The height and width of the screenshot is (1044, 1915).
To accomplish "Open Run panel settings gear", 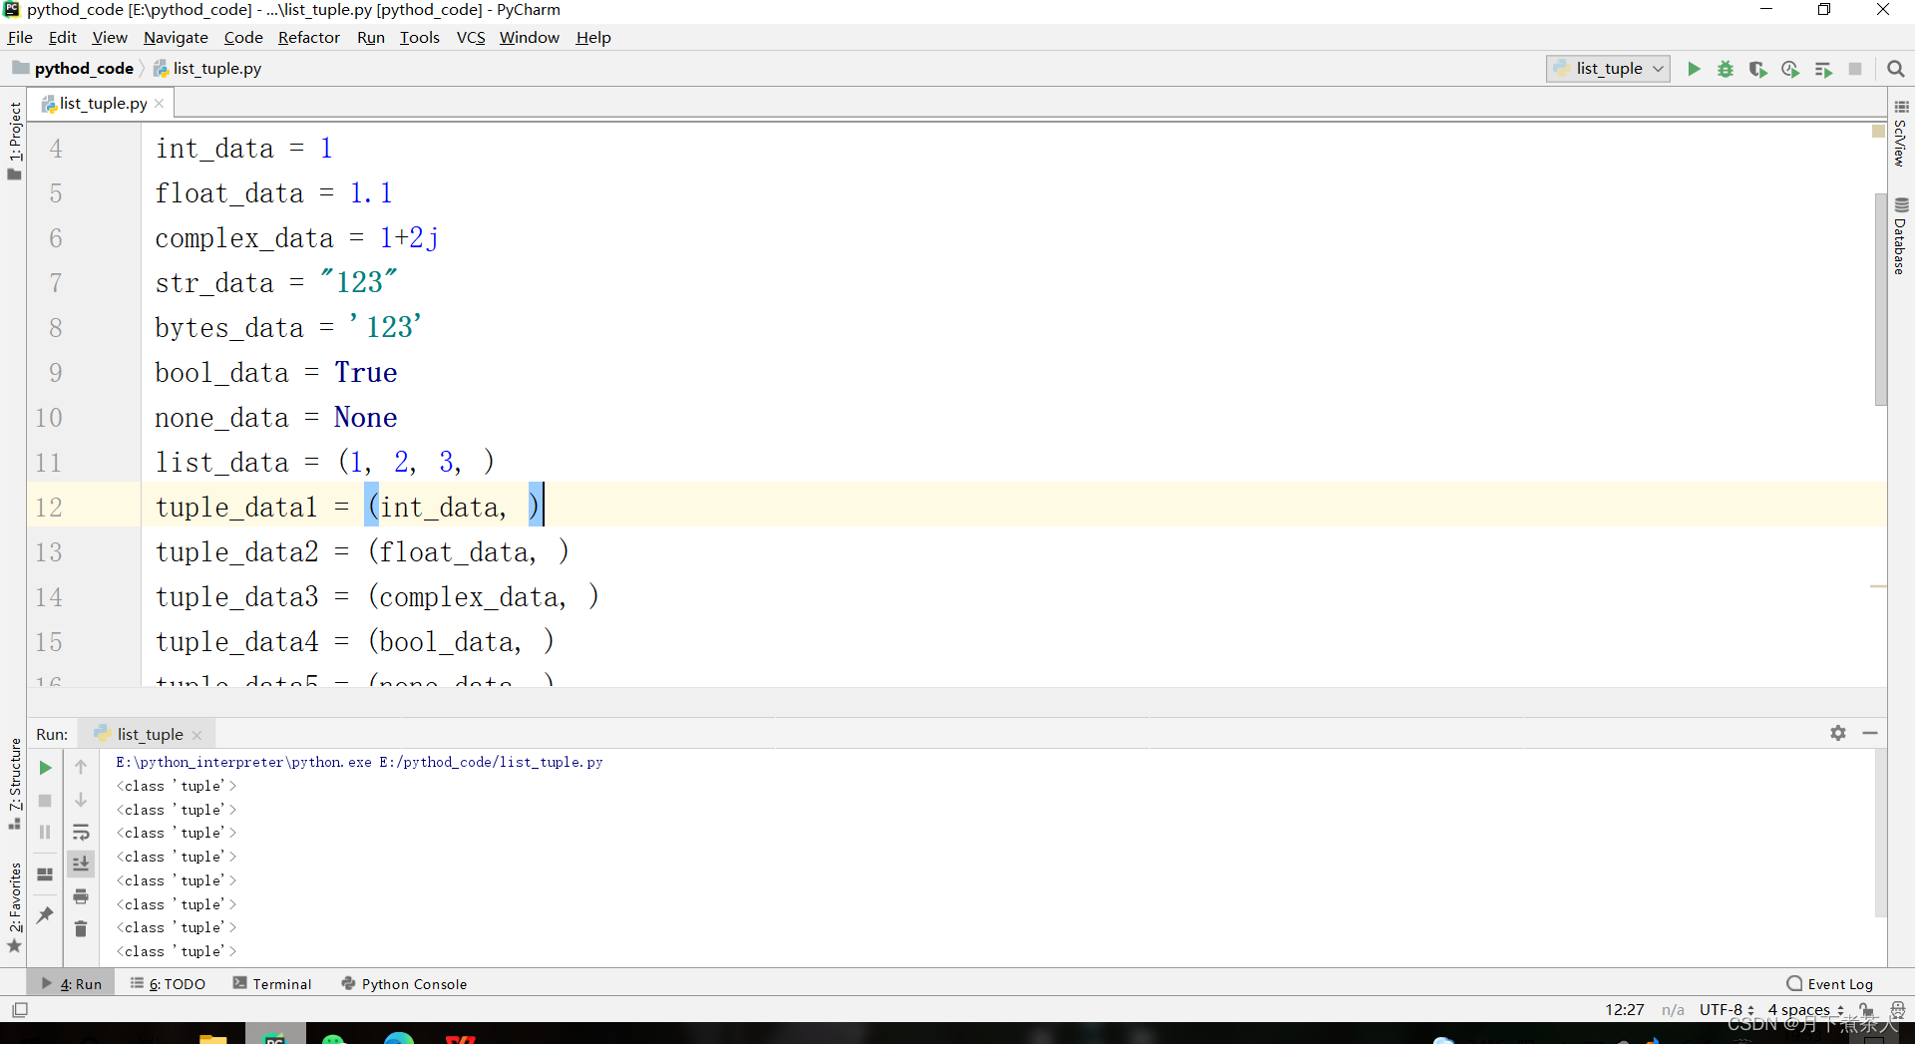I will point(1838,733).
